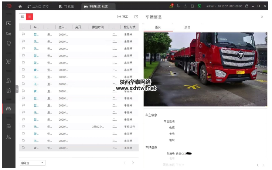This screenshot has width=272, height=170.
Task: Switch to list view
Action: (30, 17)
